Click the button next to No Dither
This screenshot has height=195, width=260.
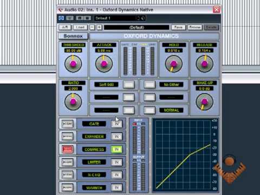coord(149,84)
